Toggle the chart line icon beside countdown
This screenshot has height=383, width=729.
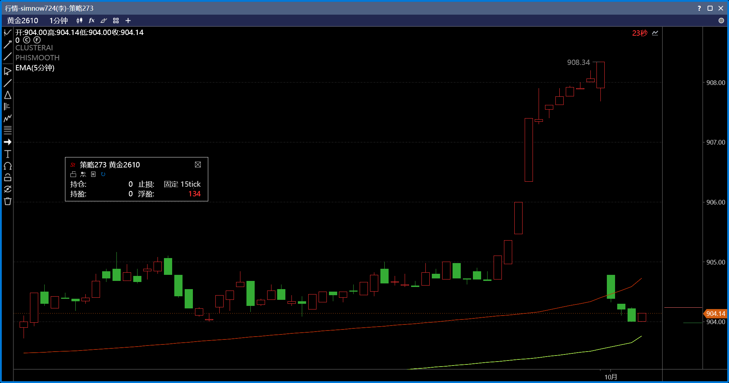point(655,33)
